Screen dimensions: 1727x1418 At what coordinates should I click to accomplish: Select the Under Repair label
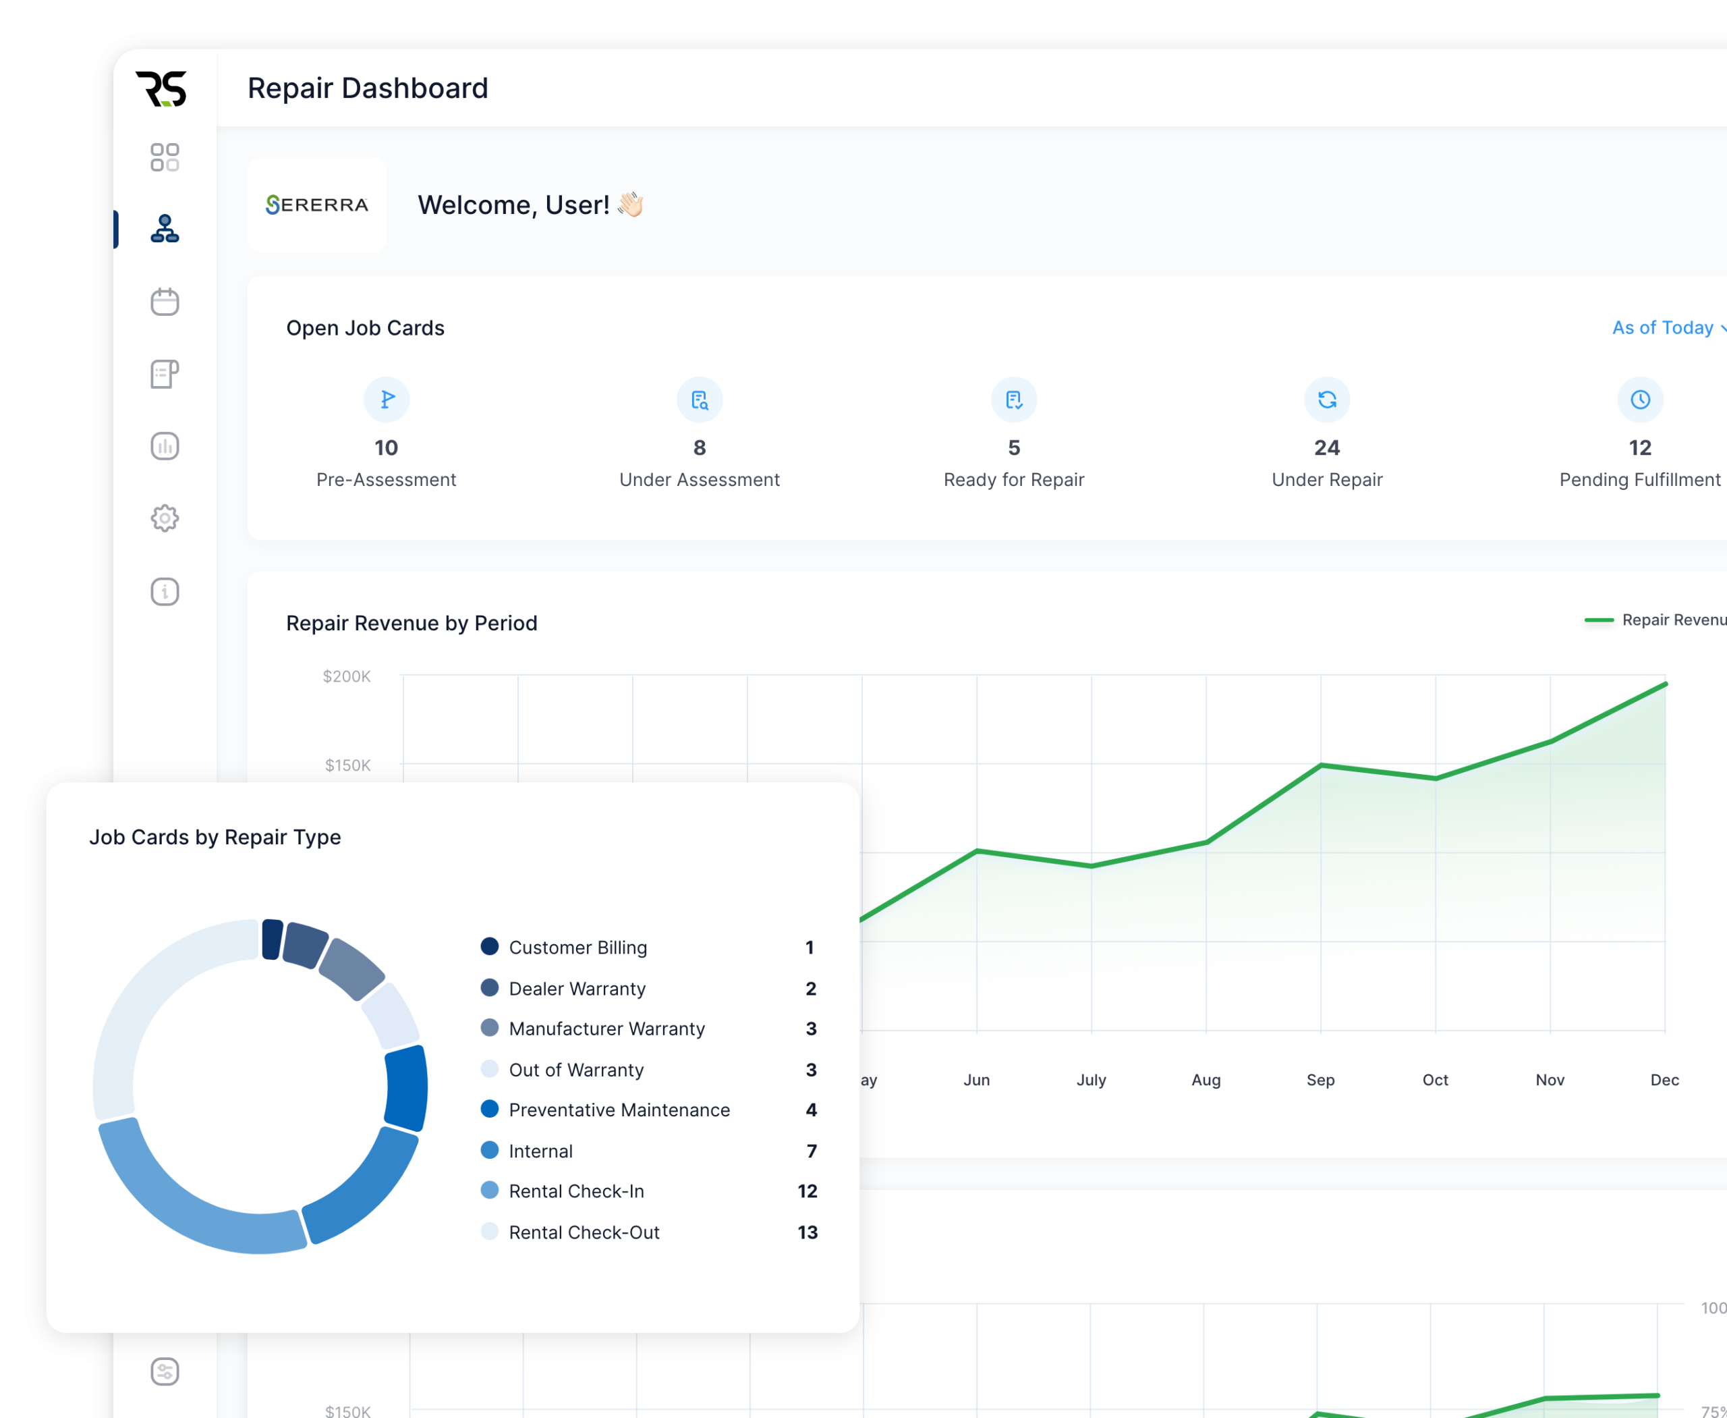[1327, 479]
